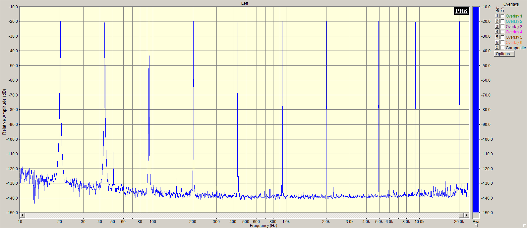Screen dimensions: 527x228
Task: Click the 'Overlay 4' magenta label
Action: [x=514, y=32]
